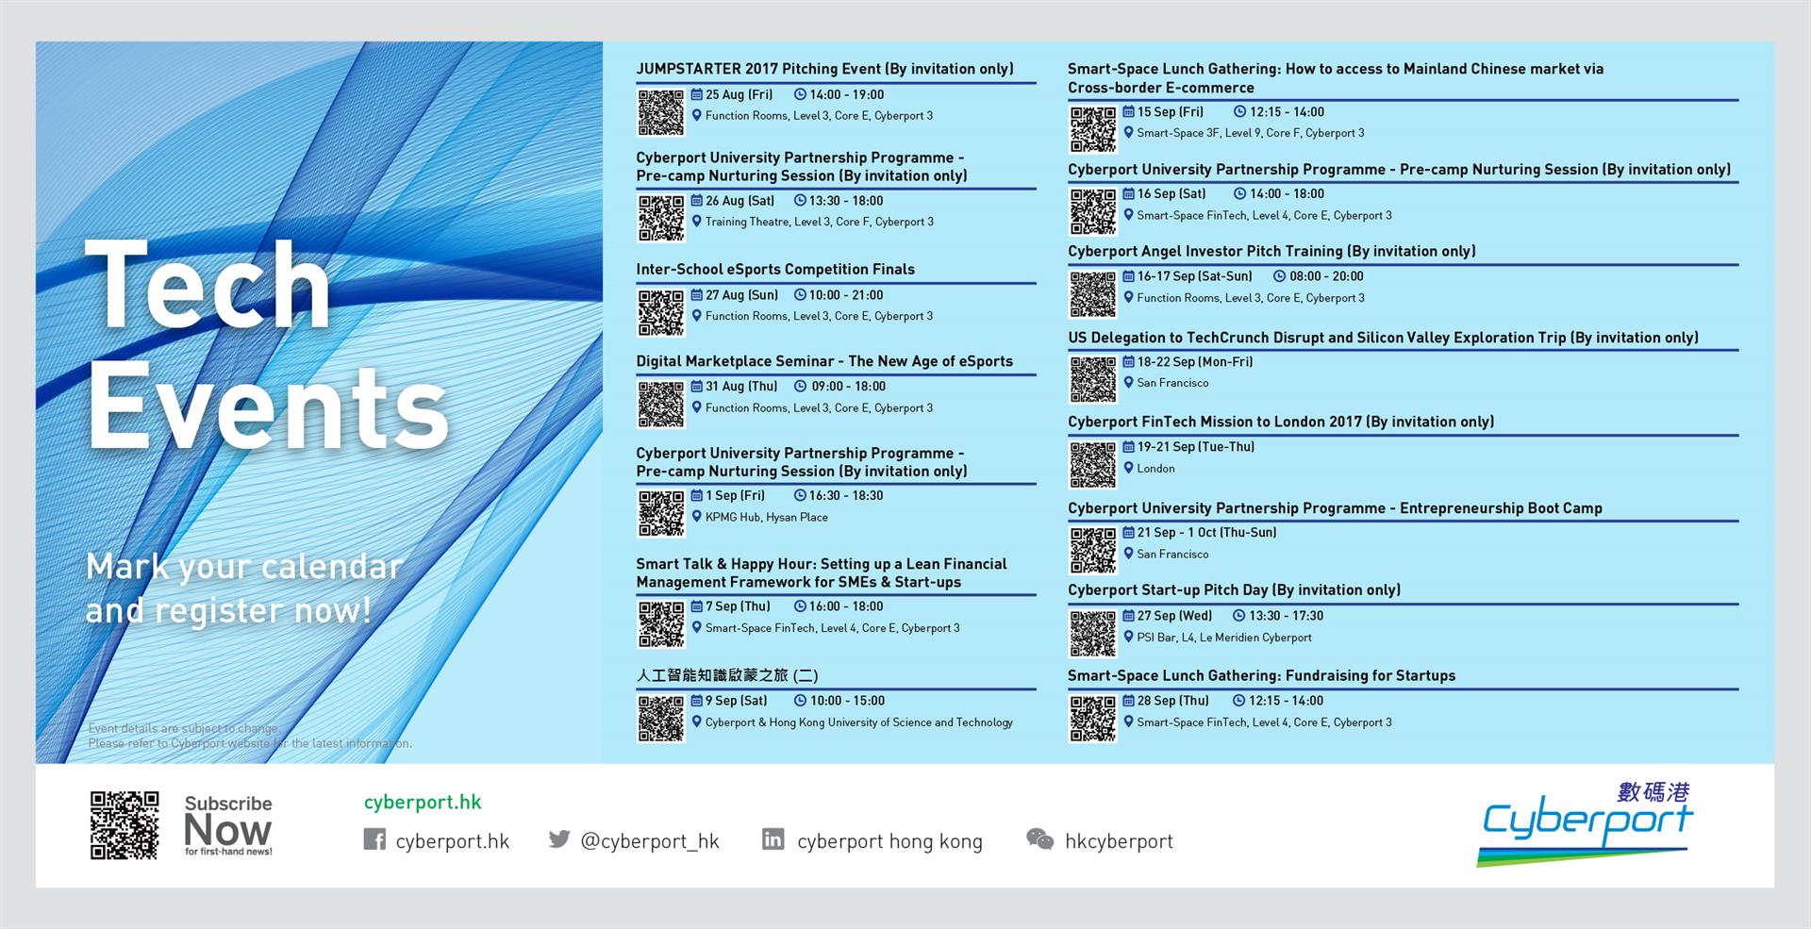Click QR code for Smart Talk & Happy Hour
1811x929 pixels.
click(x=661, y=624)
